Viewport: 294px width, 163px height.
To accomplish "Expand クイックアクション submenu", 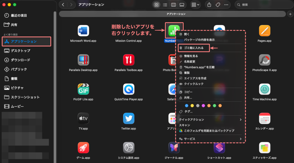I will coord(210,120).
